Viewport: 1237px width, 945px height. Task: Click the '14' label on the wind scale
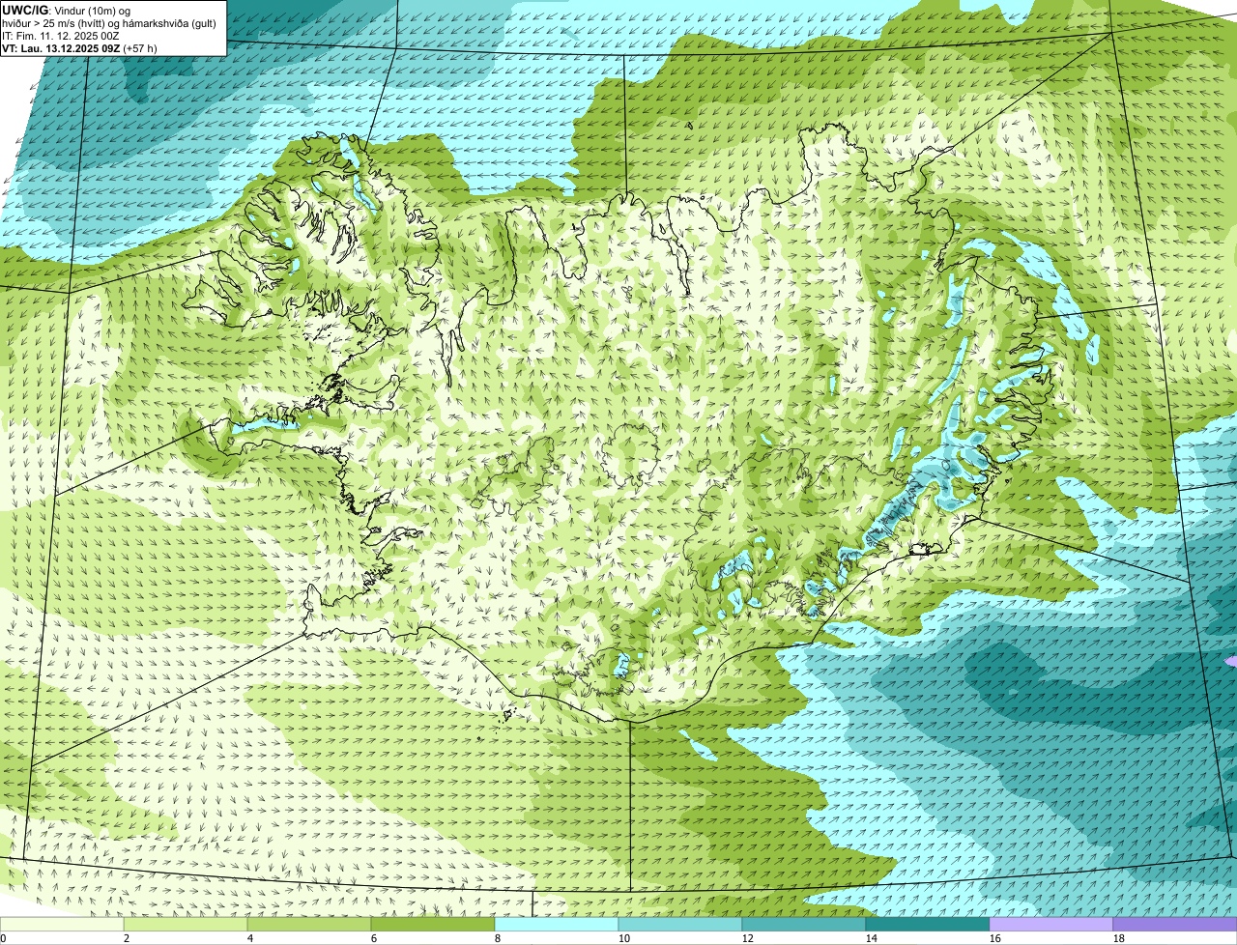click(x=872, y=938)
